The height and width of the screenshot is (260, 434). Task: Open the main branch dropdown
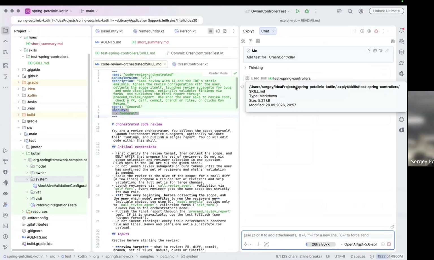click(x=89, y=11)
